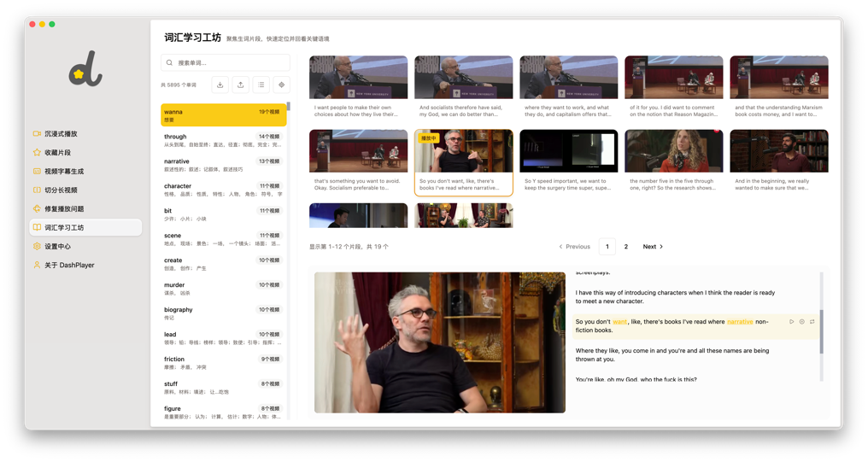Select the word 'character' in the list
Screen dimensions: 868x462
point(224,190)
